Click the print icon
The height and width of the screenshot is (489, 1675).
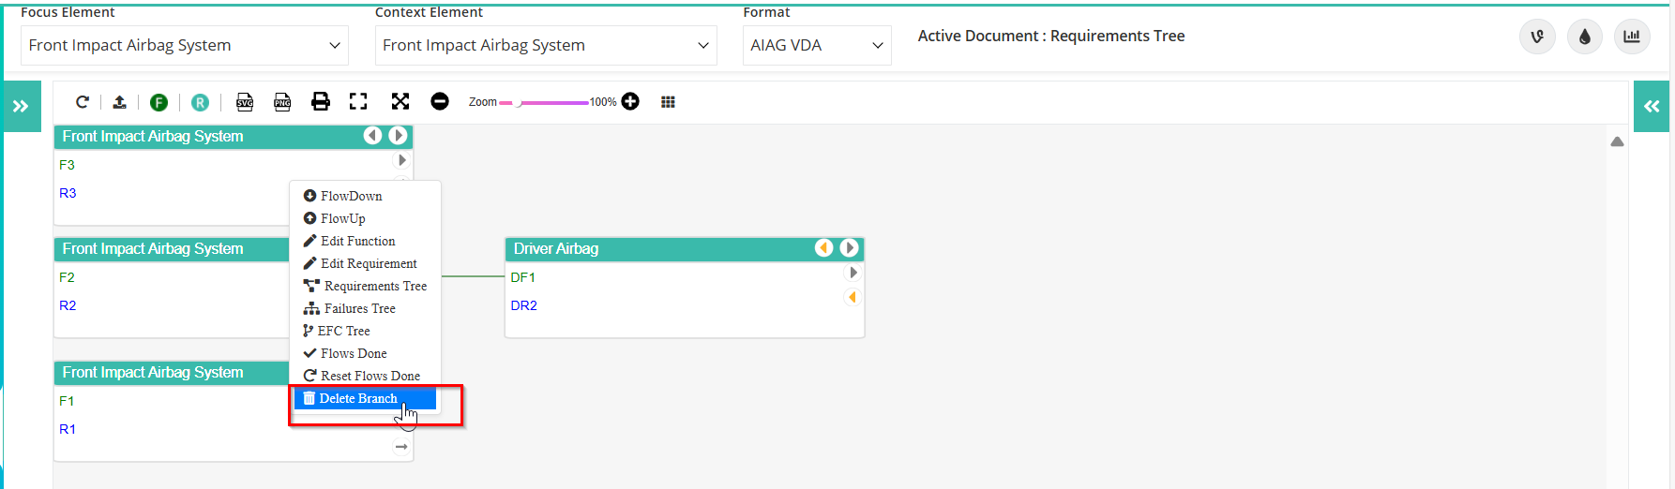coord(321,101)
